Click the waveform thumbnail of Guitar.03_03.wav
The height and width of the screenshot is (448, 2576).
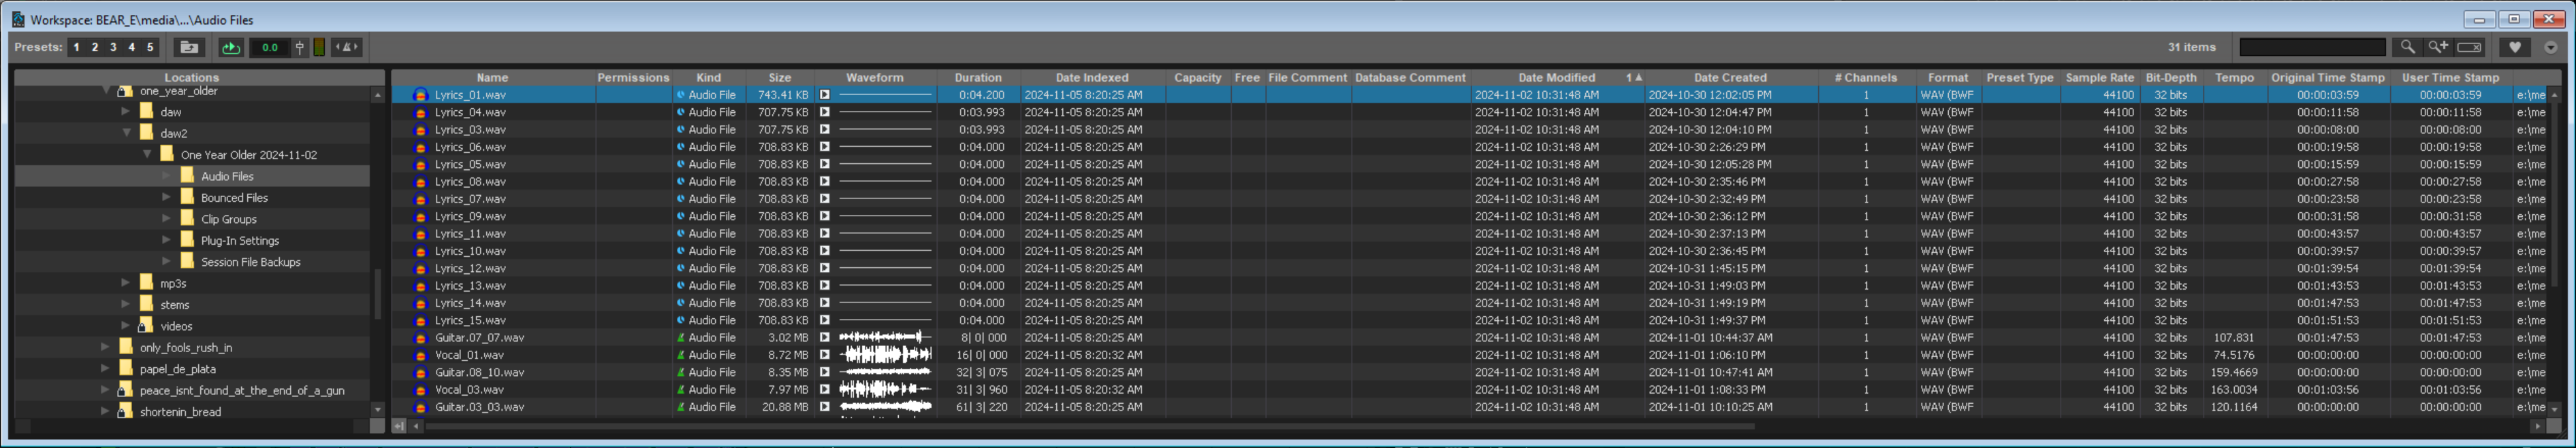885,407
